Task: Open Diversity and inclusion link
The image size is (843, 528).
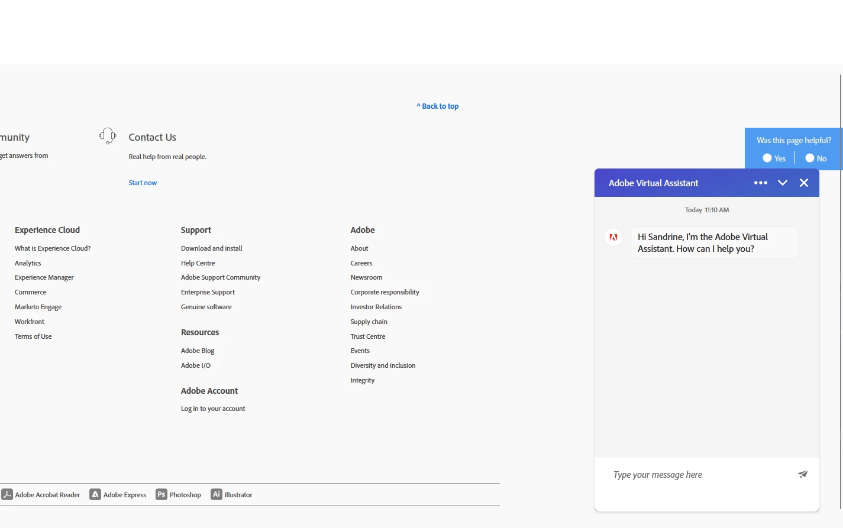Action: 383,365
